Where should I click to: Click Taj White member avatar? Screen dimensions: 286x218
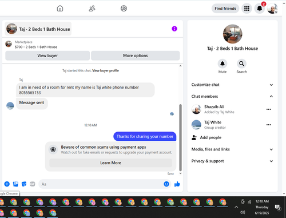(196, 125)
